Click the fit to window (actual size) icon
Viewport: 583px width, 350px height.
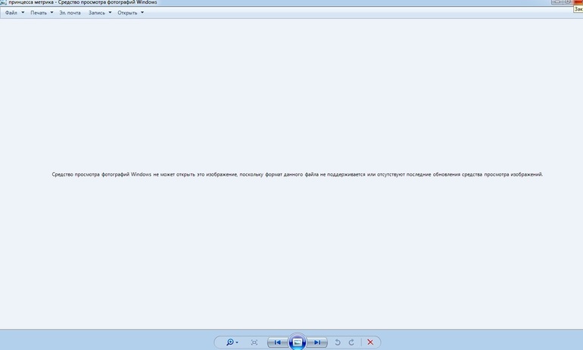tap(254, 342)
